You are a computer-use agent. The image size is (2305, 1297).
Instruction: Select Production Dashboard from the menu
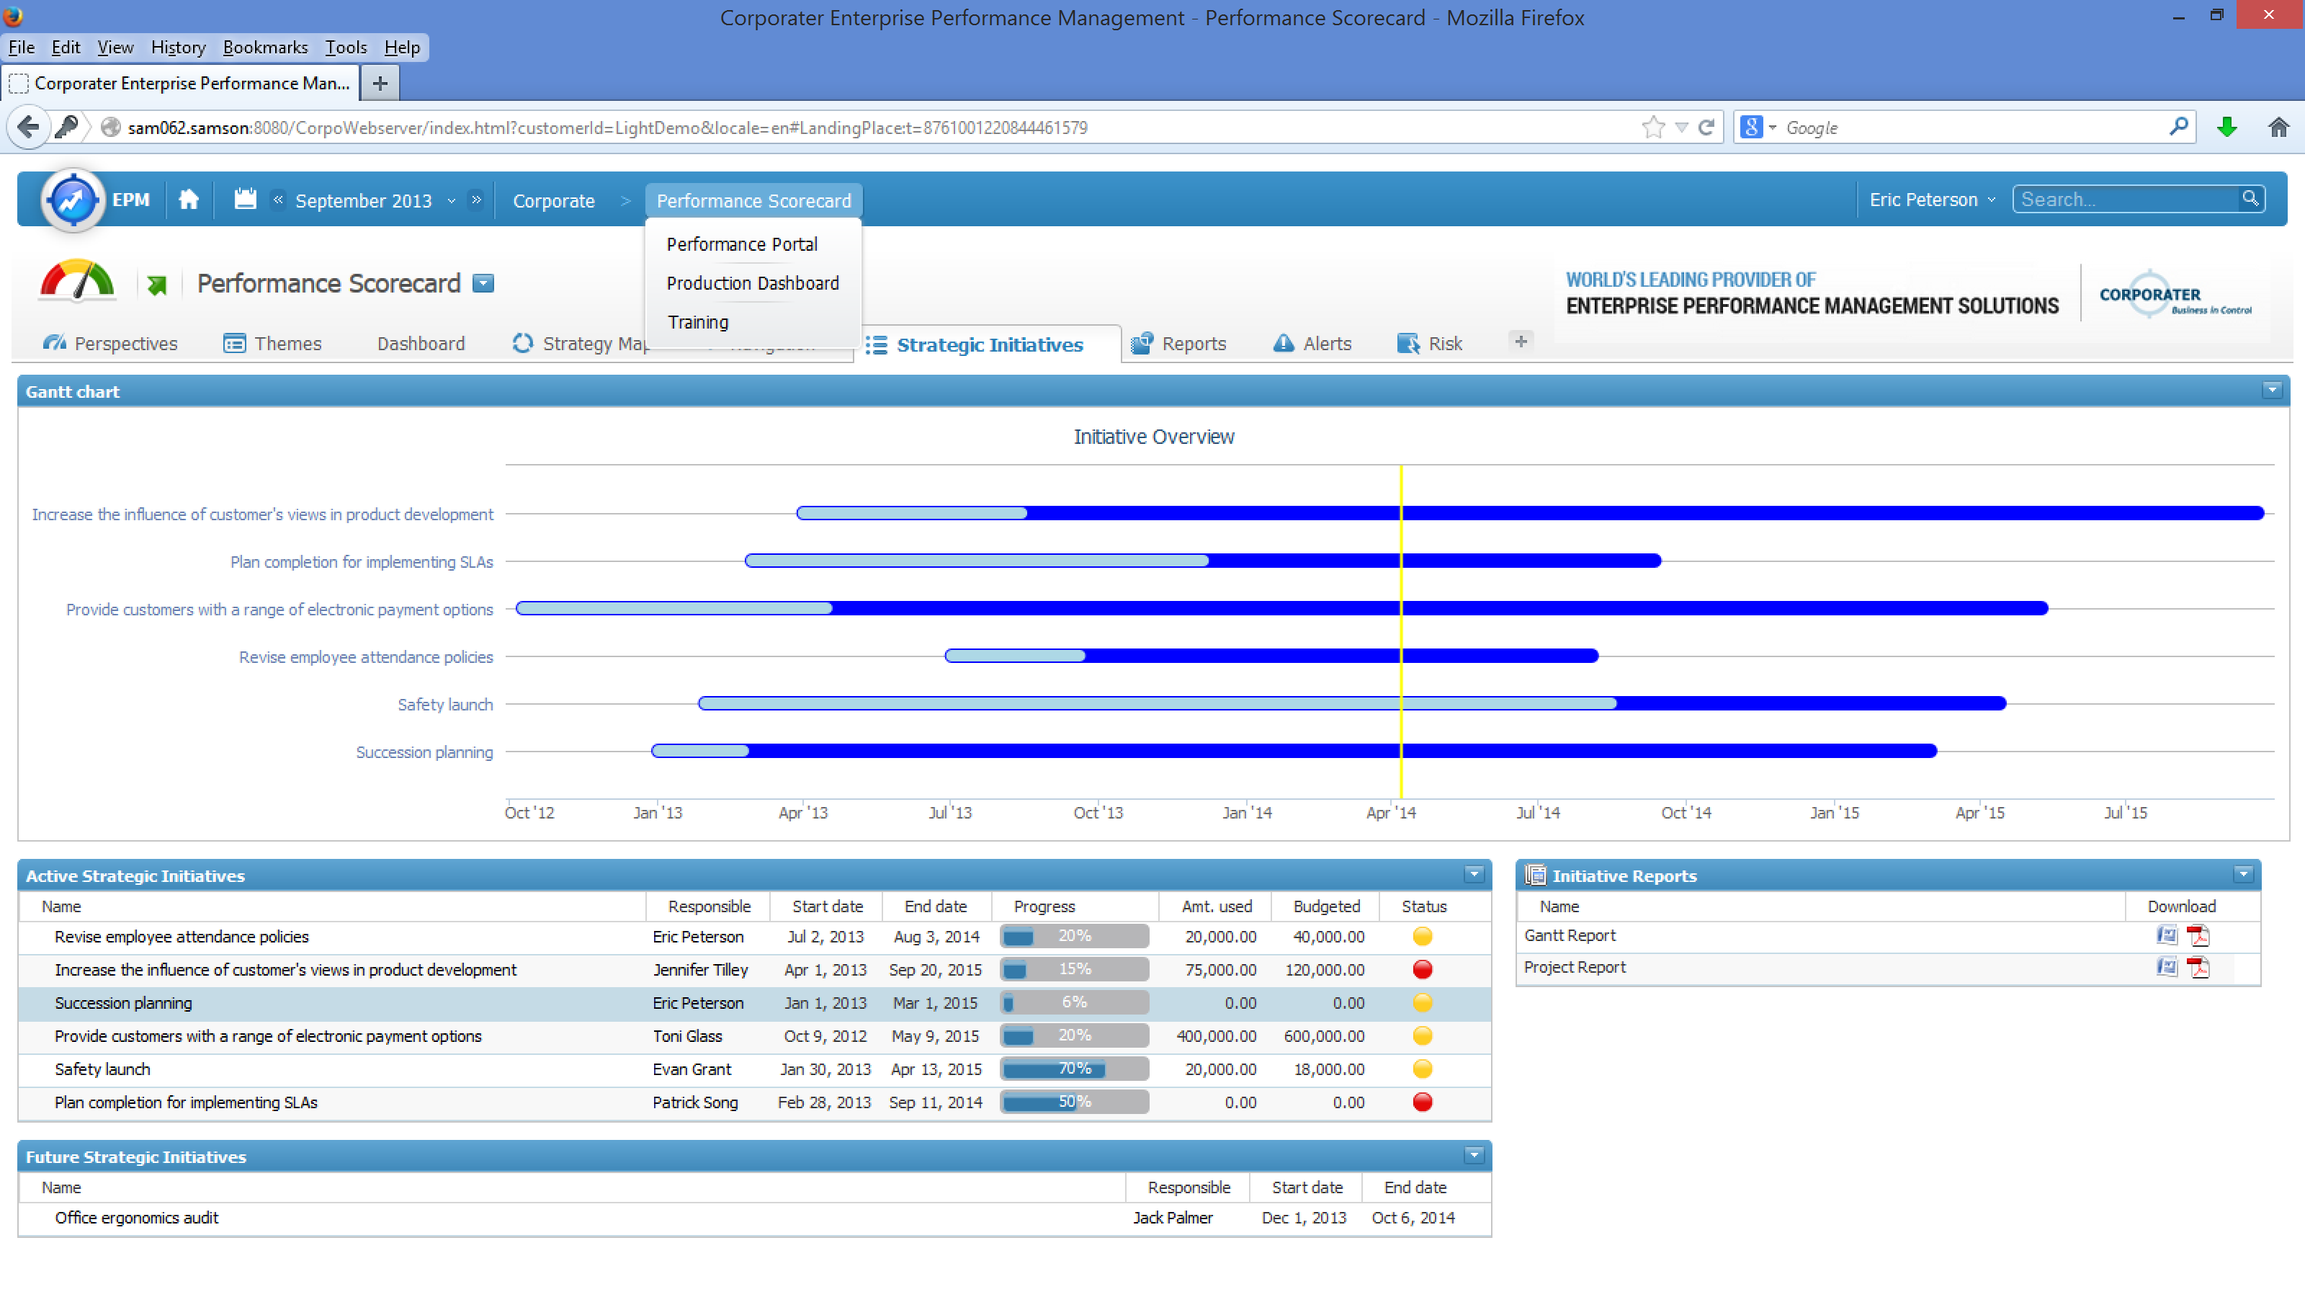(x=753, y=283)
